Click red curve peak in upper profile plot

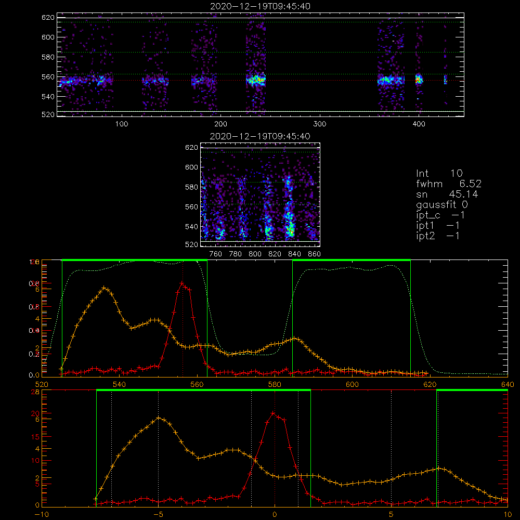pyautogui.click(x=182, y=283)
